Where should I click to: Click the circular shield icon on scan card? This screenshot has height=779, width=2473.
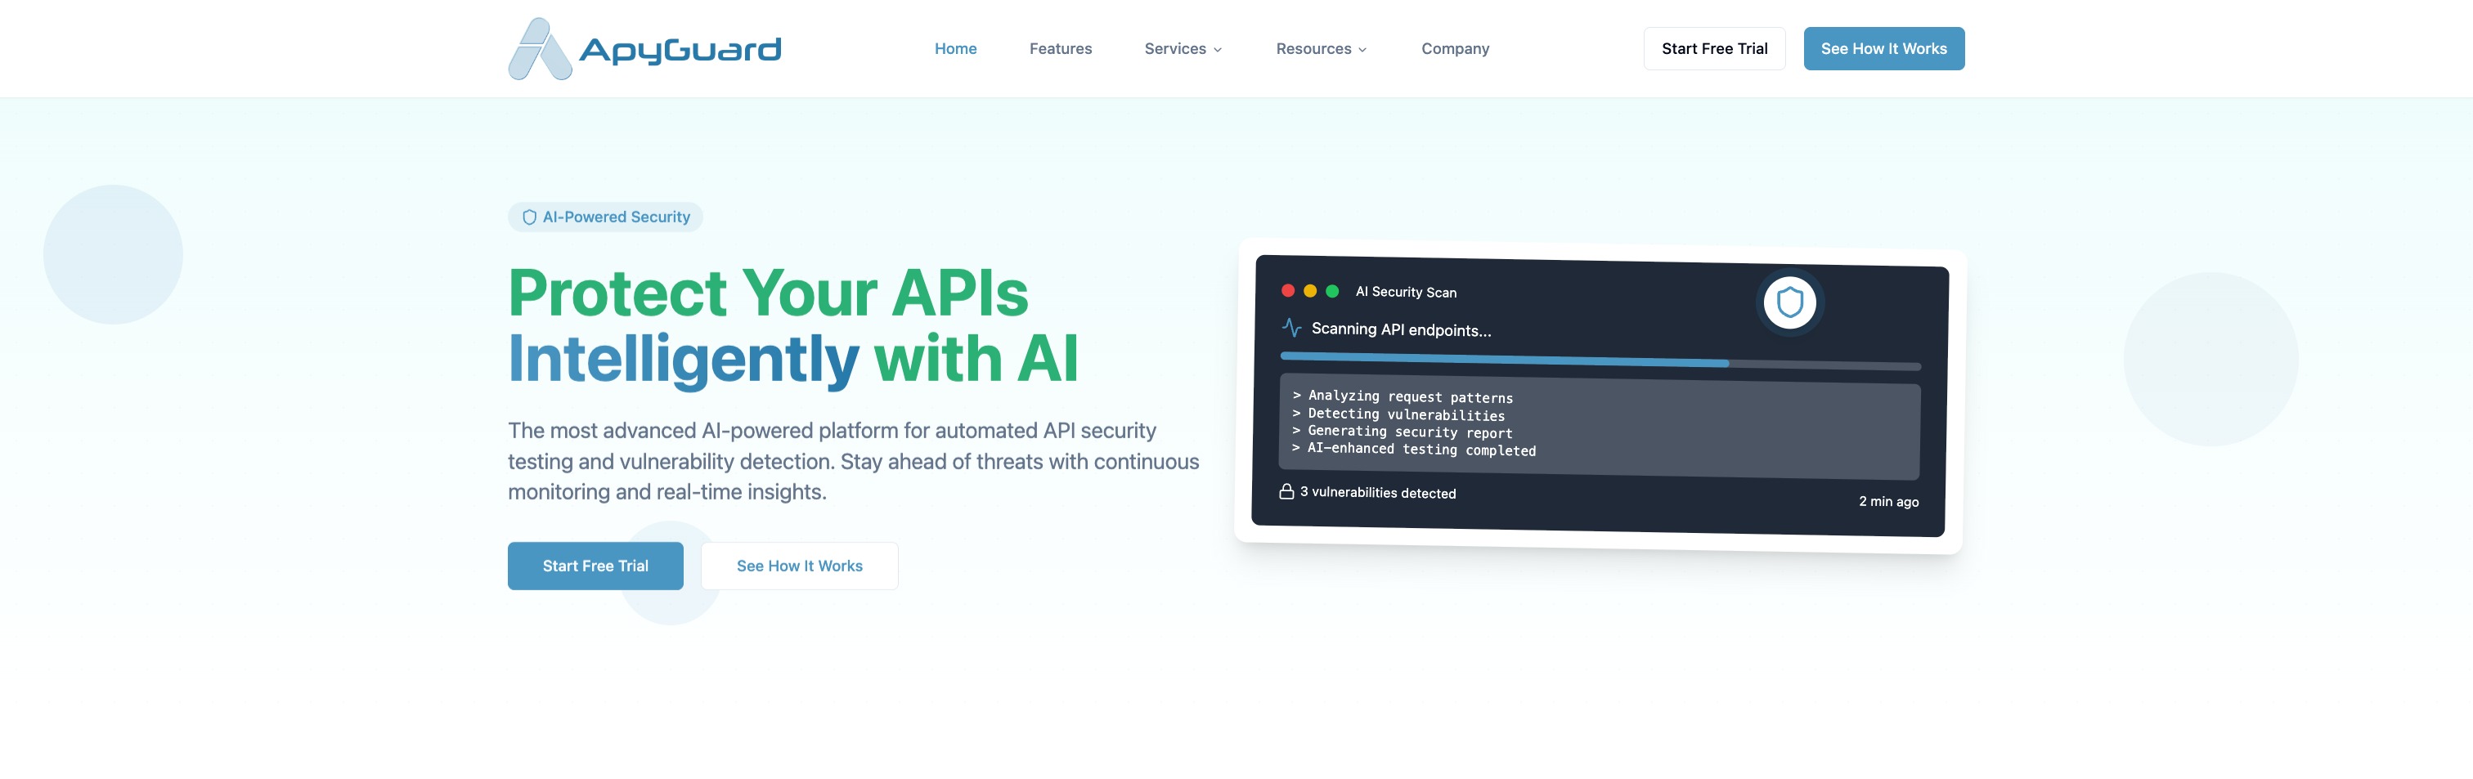coord(1789,303)
